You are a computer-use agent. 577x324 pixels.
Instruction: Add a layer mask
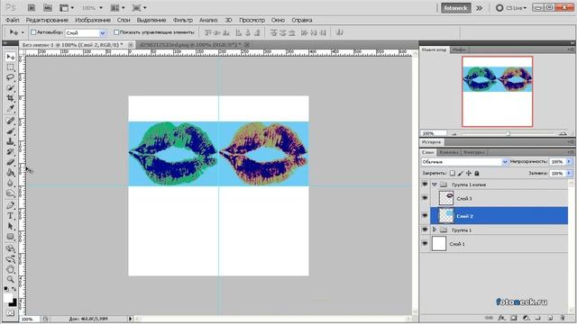point(514,318)
